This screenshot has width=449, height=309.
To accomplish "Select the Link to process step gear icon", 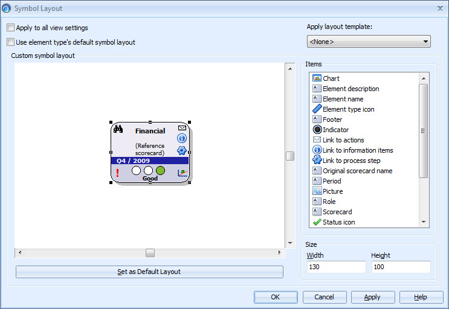I will [317, 160].
